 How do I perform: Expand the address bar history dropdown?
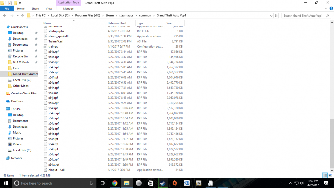271,16
